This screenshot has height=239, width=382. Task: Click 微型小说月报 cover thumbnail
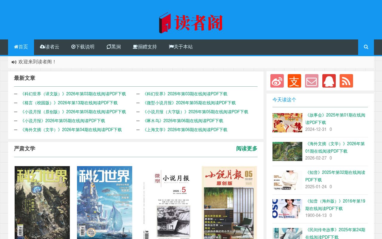(167, 203)
